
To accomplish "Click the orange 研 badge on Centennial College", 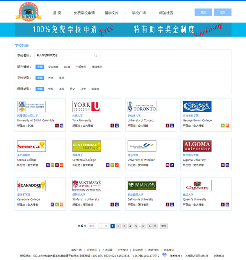I will point(117,165).
